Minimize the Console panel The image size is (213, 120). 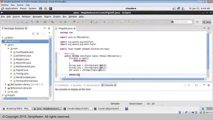click(x=204, y=85)
